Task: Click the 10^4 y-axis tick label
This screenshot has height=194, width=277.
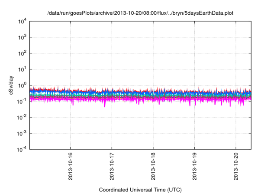Action: click(x=22, y=21)
